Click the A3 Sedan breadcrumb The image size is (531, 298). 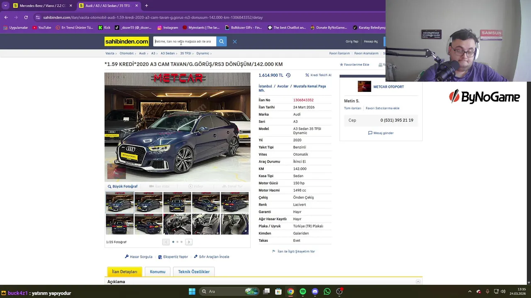click(x=168, y=53)
